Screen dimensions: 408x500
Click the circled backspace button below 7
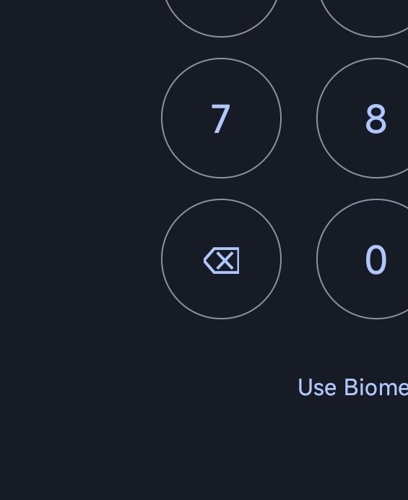click(221, 259)
